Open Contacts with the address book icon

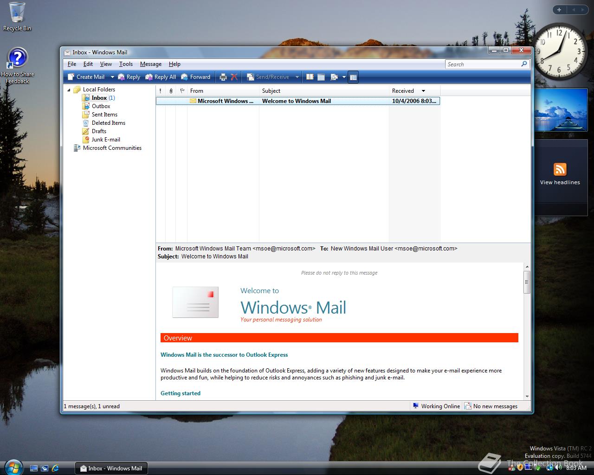pos(310,77)
